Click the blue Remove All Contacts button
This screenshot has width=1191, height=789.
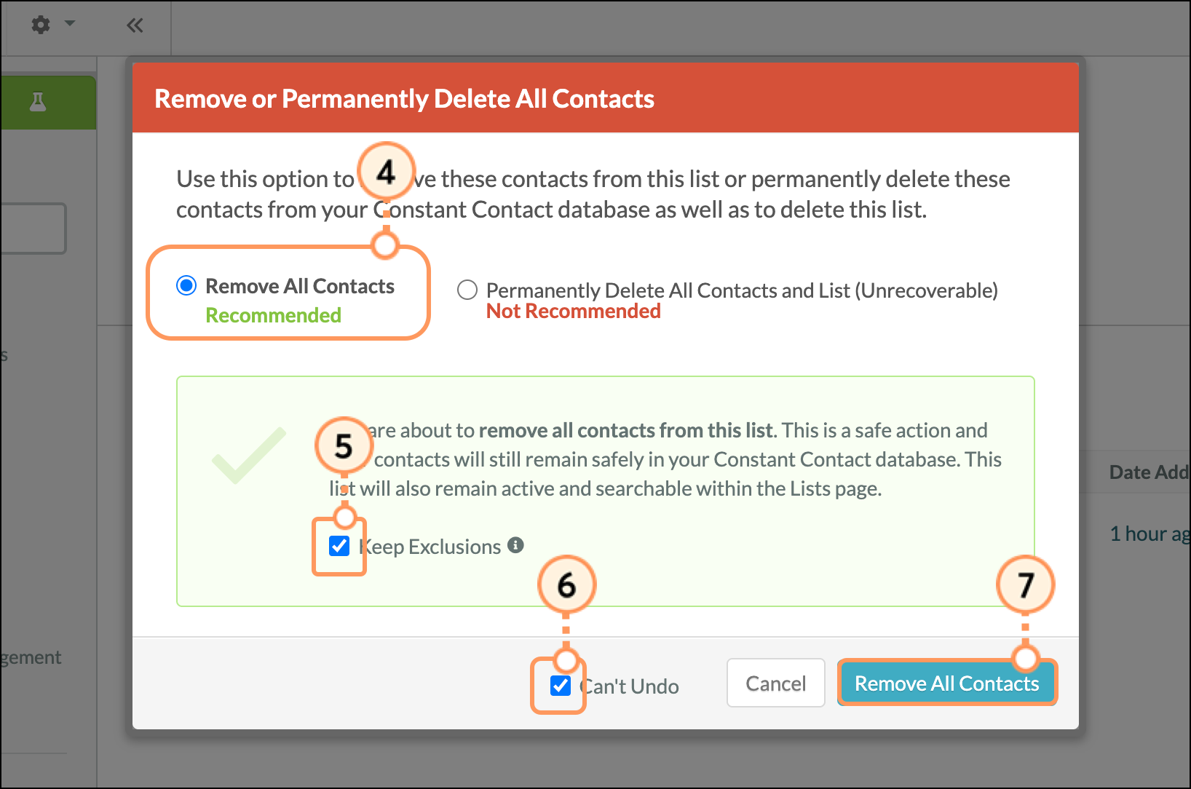tap(946, 683)
